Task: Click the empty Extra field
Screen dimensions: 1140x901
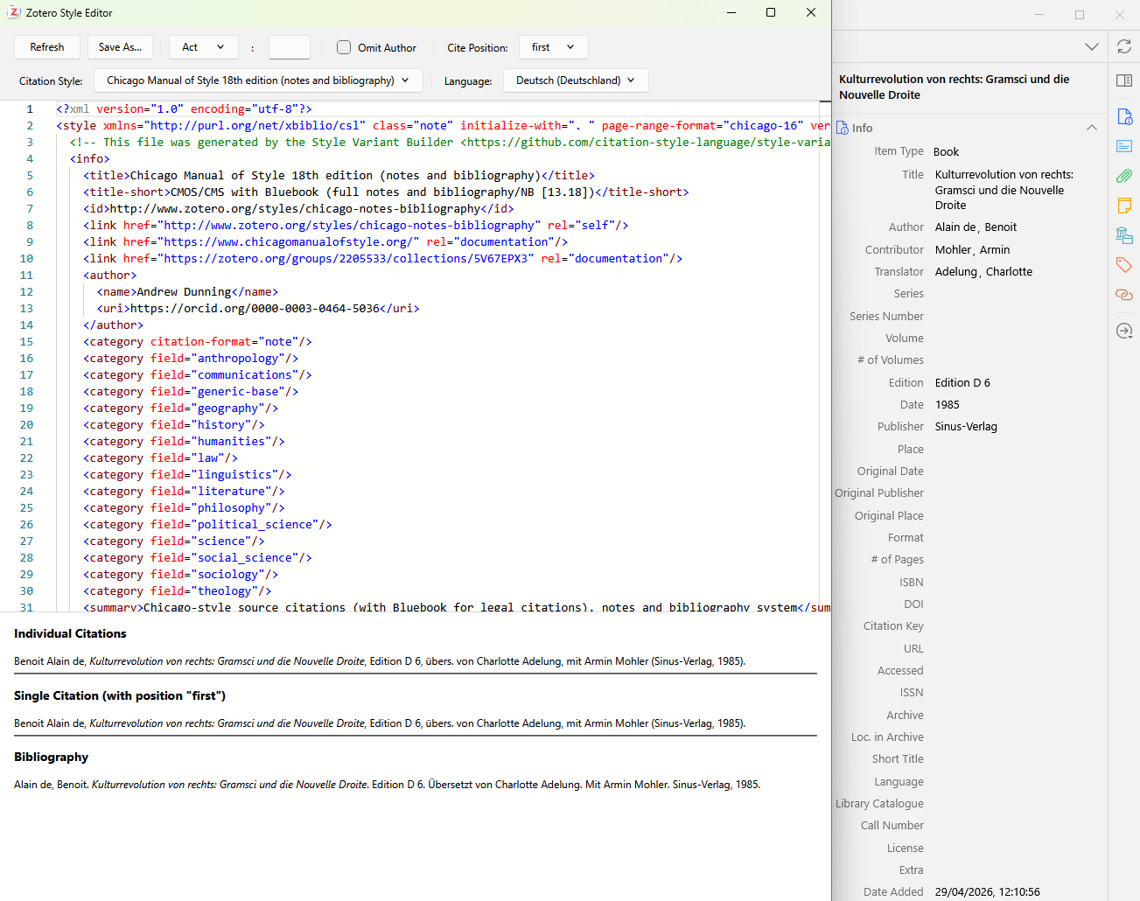Action: coord(1015,870)
